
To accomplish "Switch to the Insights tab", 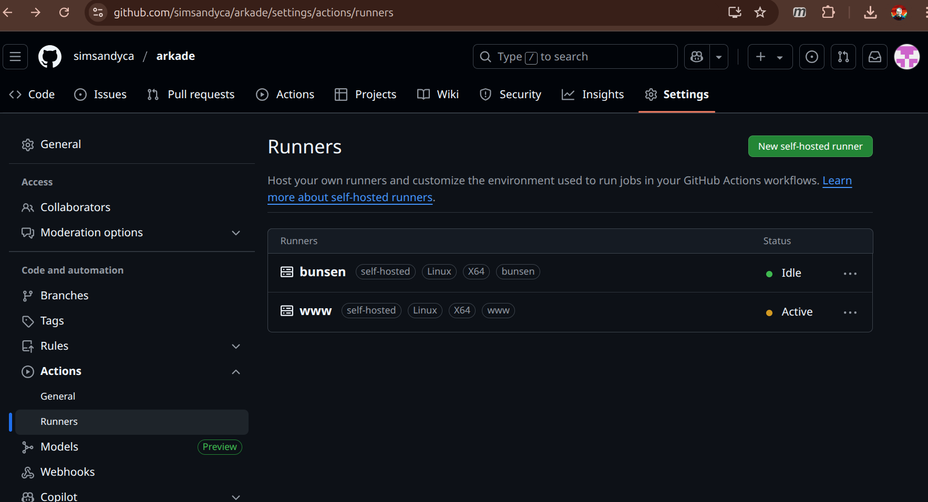I will pos(593,95).
